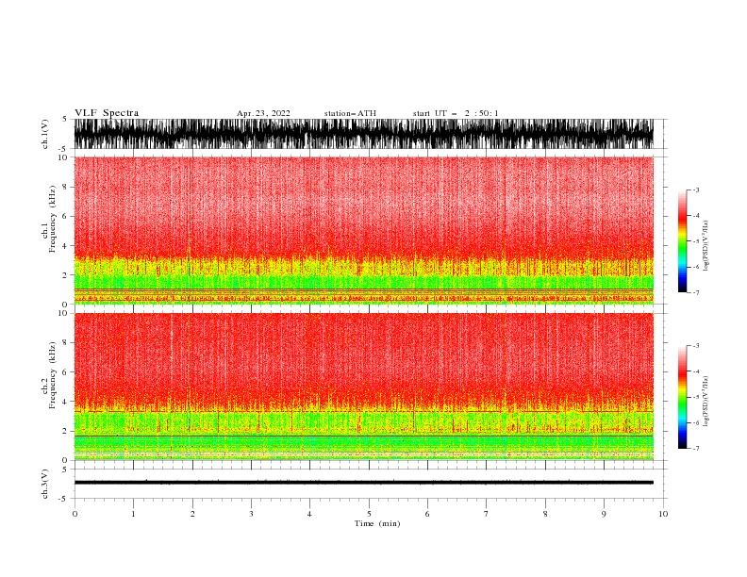Click the ch.2 frequency tick label "6"
Viewport: 747px width, 577px height.
coord(66,371)
